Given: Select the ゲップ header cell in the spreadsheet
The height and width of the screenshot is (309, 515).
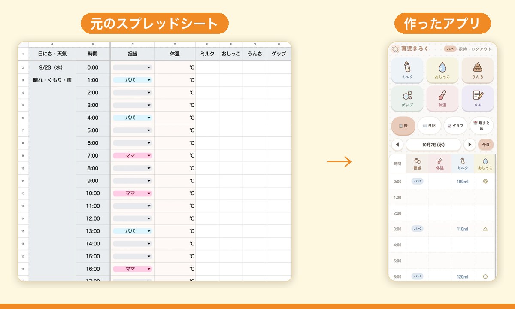Looking at the screenshot, I should tap(279, 54).
